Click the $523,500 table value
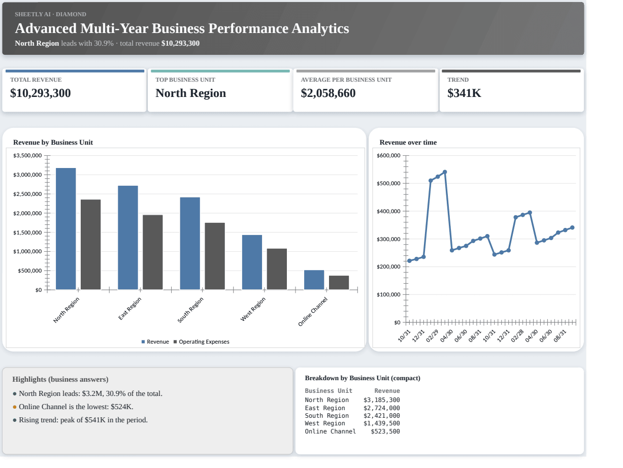The width and height of the screenshot is (623, 468). (385, 431)
